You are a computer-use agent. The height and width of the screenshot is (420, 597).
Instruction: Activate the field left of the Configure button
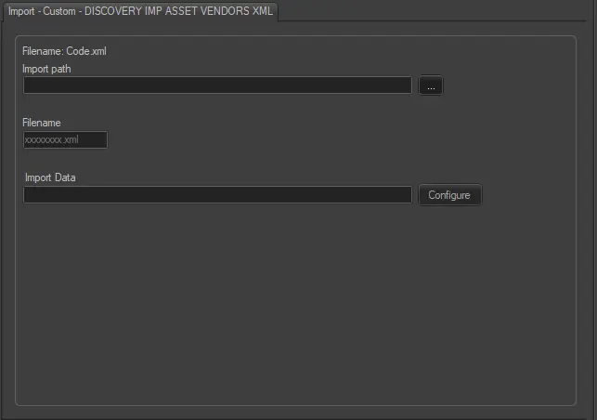[x=217, y=195]
